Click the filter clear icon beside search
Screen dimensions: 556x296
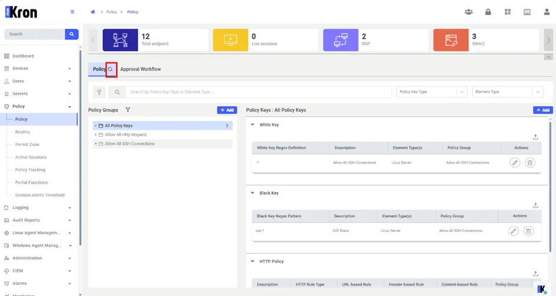tap(99, 92)
